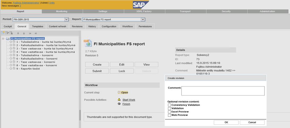The width and height of the screenshot is (290, 128).
Task: Click the XBRL document icon beside report title
Action: point(88,43)
